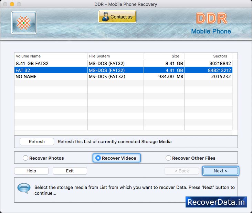This screenshot has width=252, height=213.
Task: Sort by the File System column header
Action: [116, 56]
